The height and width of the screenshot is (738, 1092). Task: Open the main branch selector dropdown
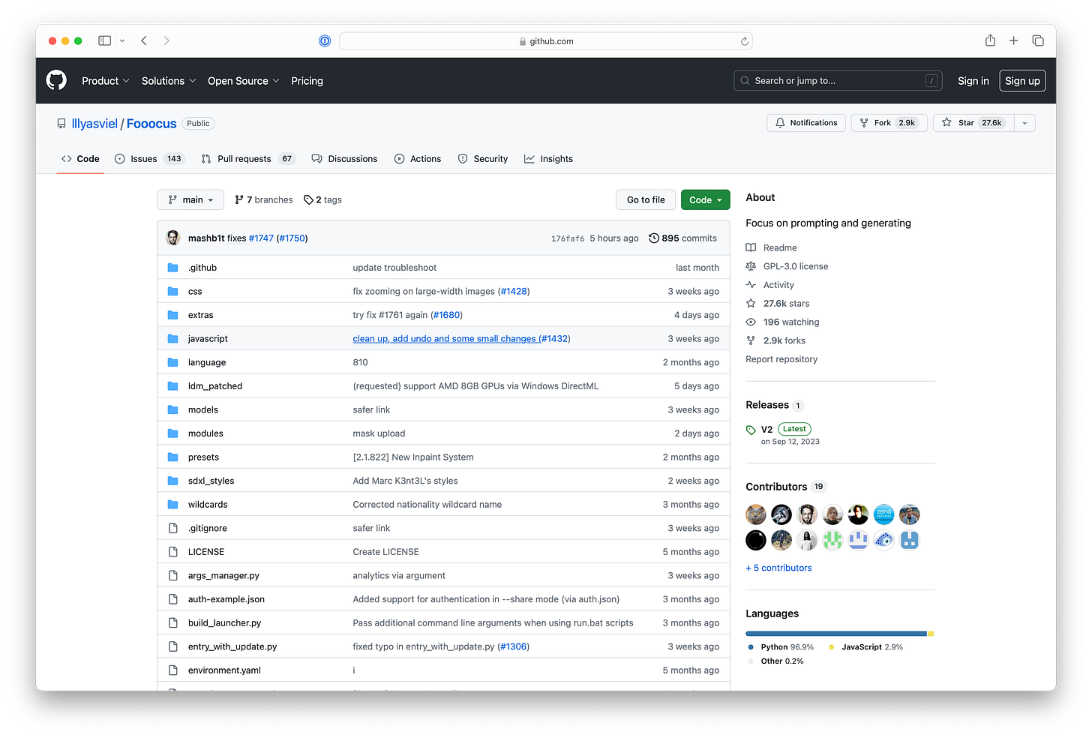pyautogui.click(x=190, y=199)
